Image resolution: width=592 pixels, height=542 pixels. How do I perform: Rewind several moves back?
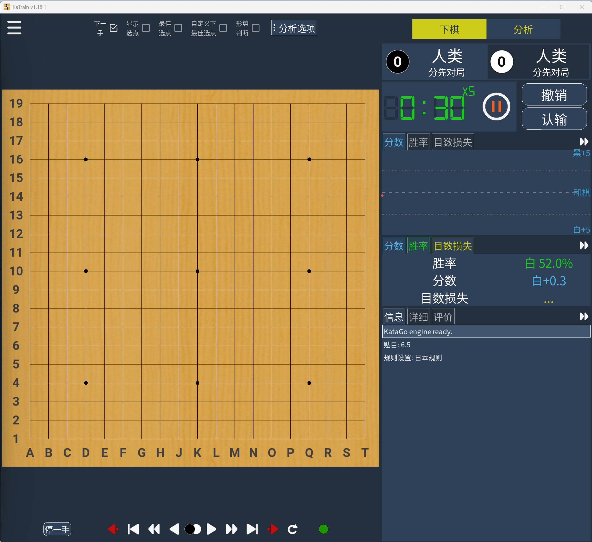point(154,529)
